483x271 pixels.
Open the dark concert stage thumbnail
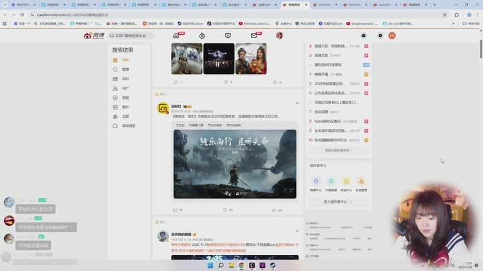pos(219,58)
